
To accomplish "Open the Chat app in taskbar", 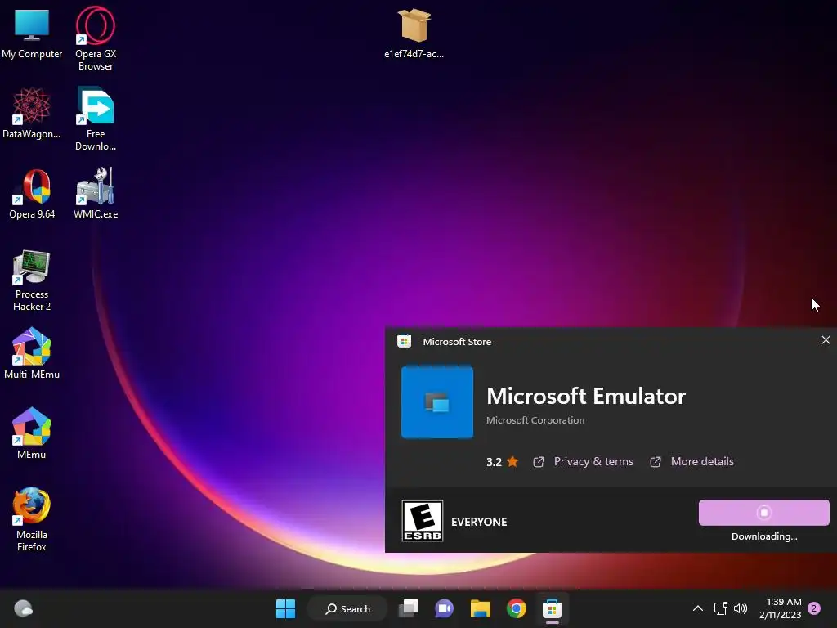I will pyautogui.click(x=444, y=608).
